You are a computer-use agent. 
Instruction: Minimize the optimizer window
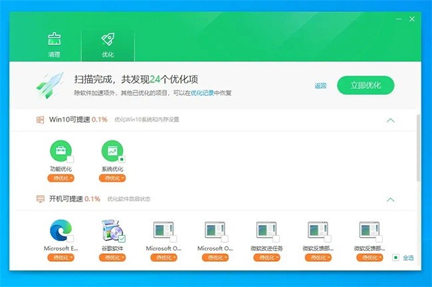click(399, 19)
